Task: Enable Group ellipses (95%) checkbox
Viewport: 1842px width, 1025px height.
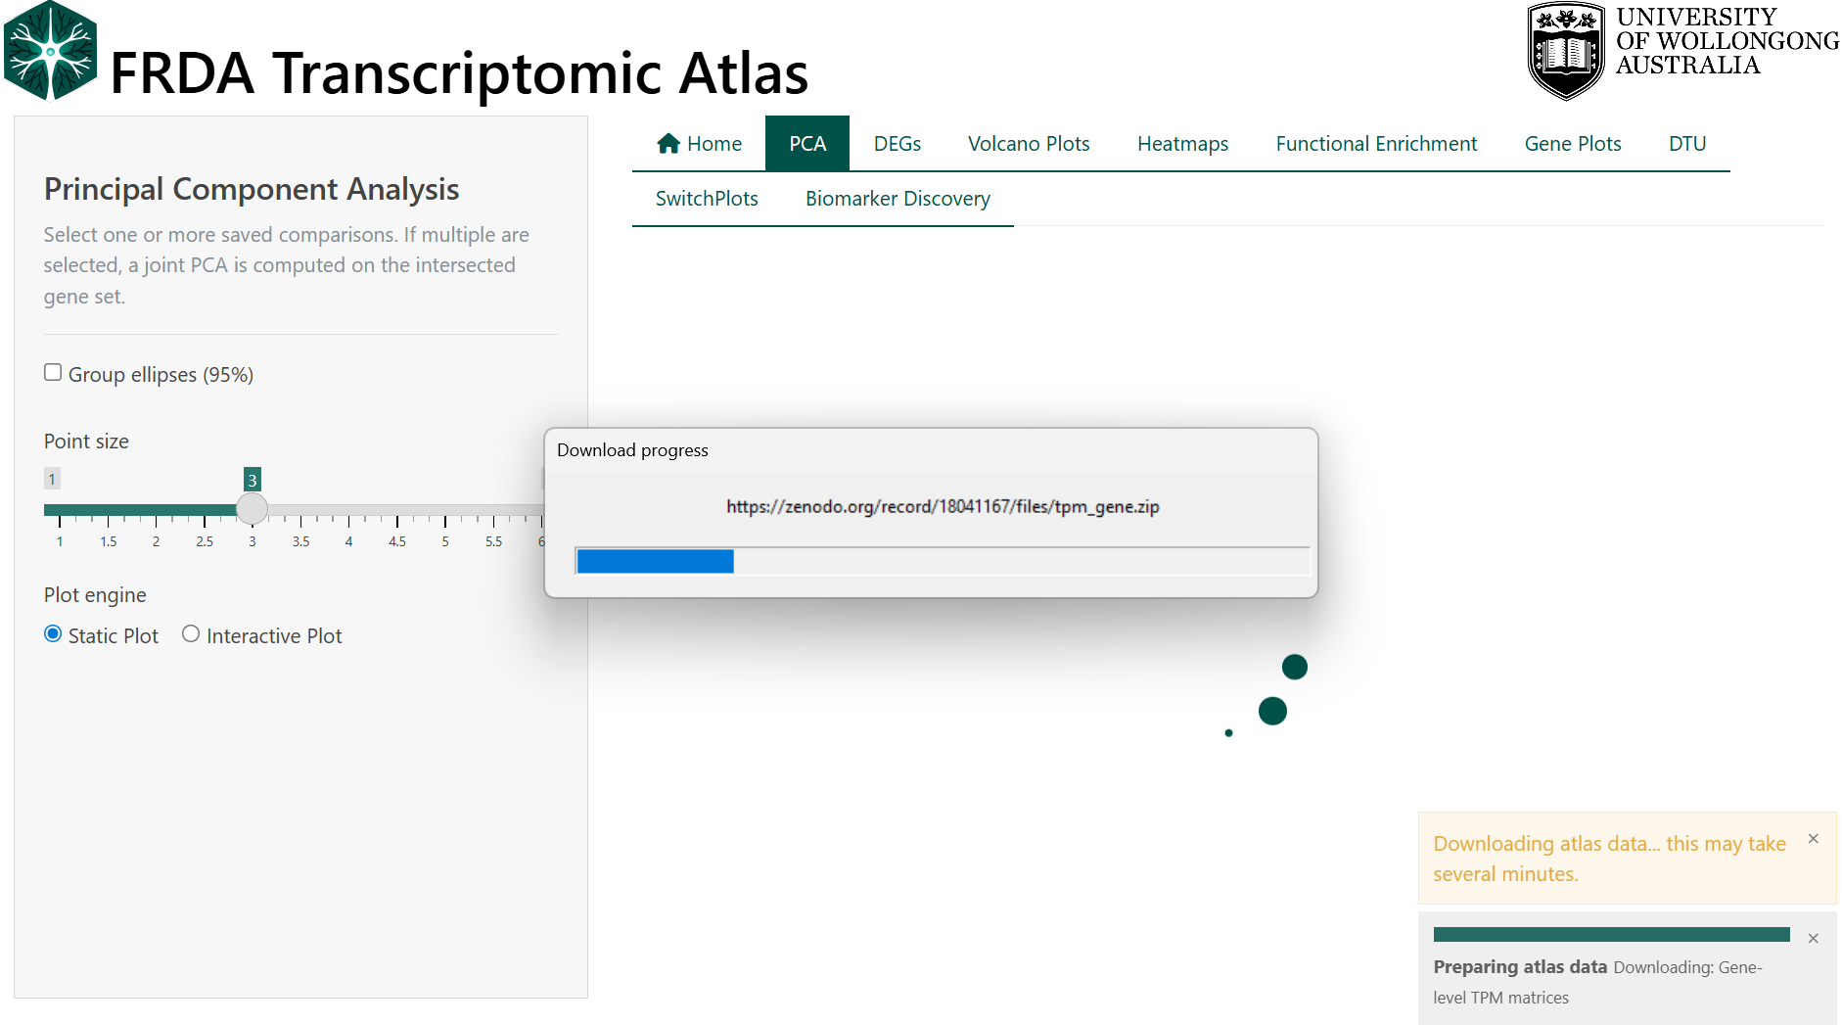Action: (53, 373)
